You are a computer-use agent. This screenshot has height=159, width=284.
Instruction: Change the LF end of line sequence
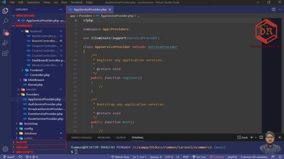point(178,157)
